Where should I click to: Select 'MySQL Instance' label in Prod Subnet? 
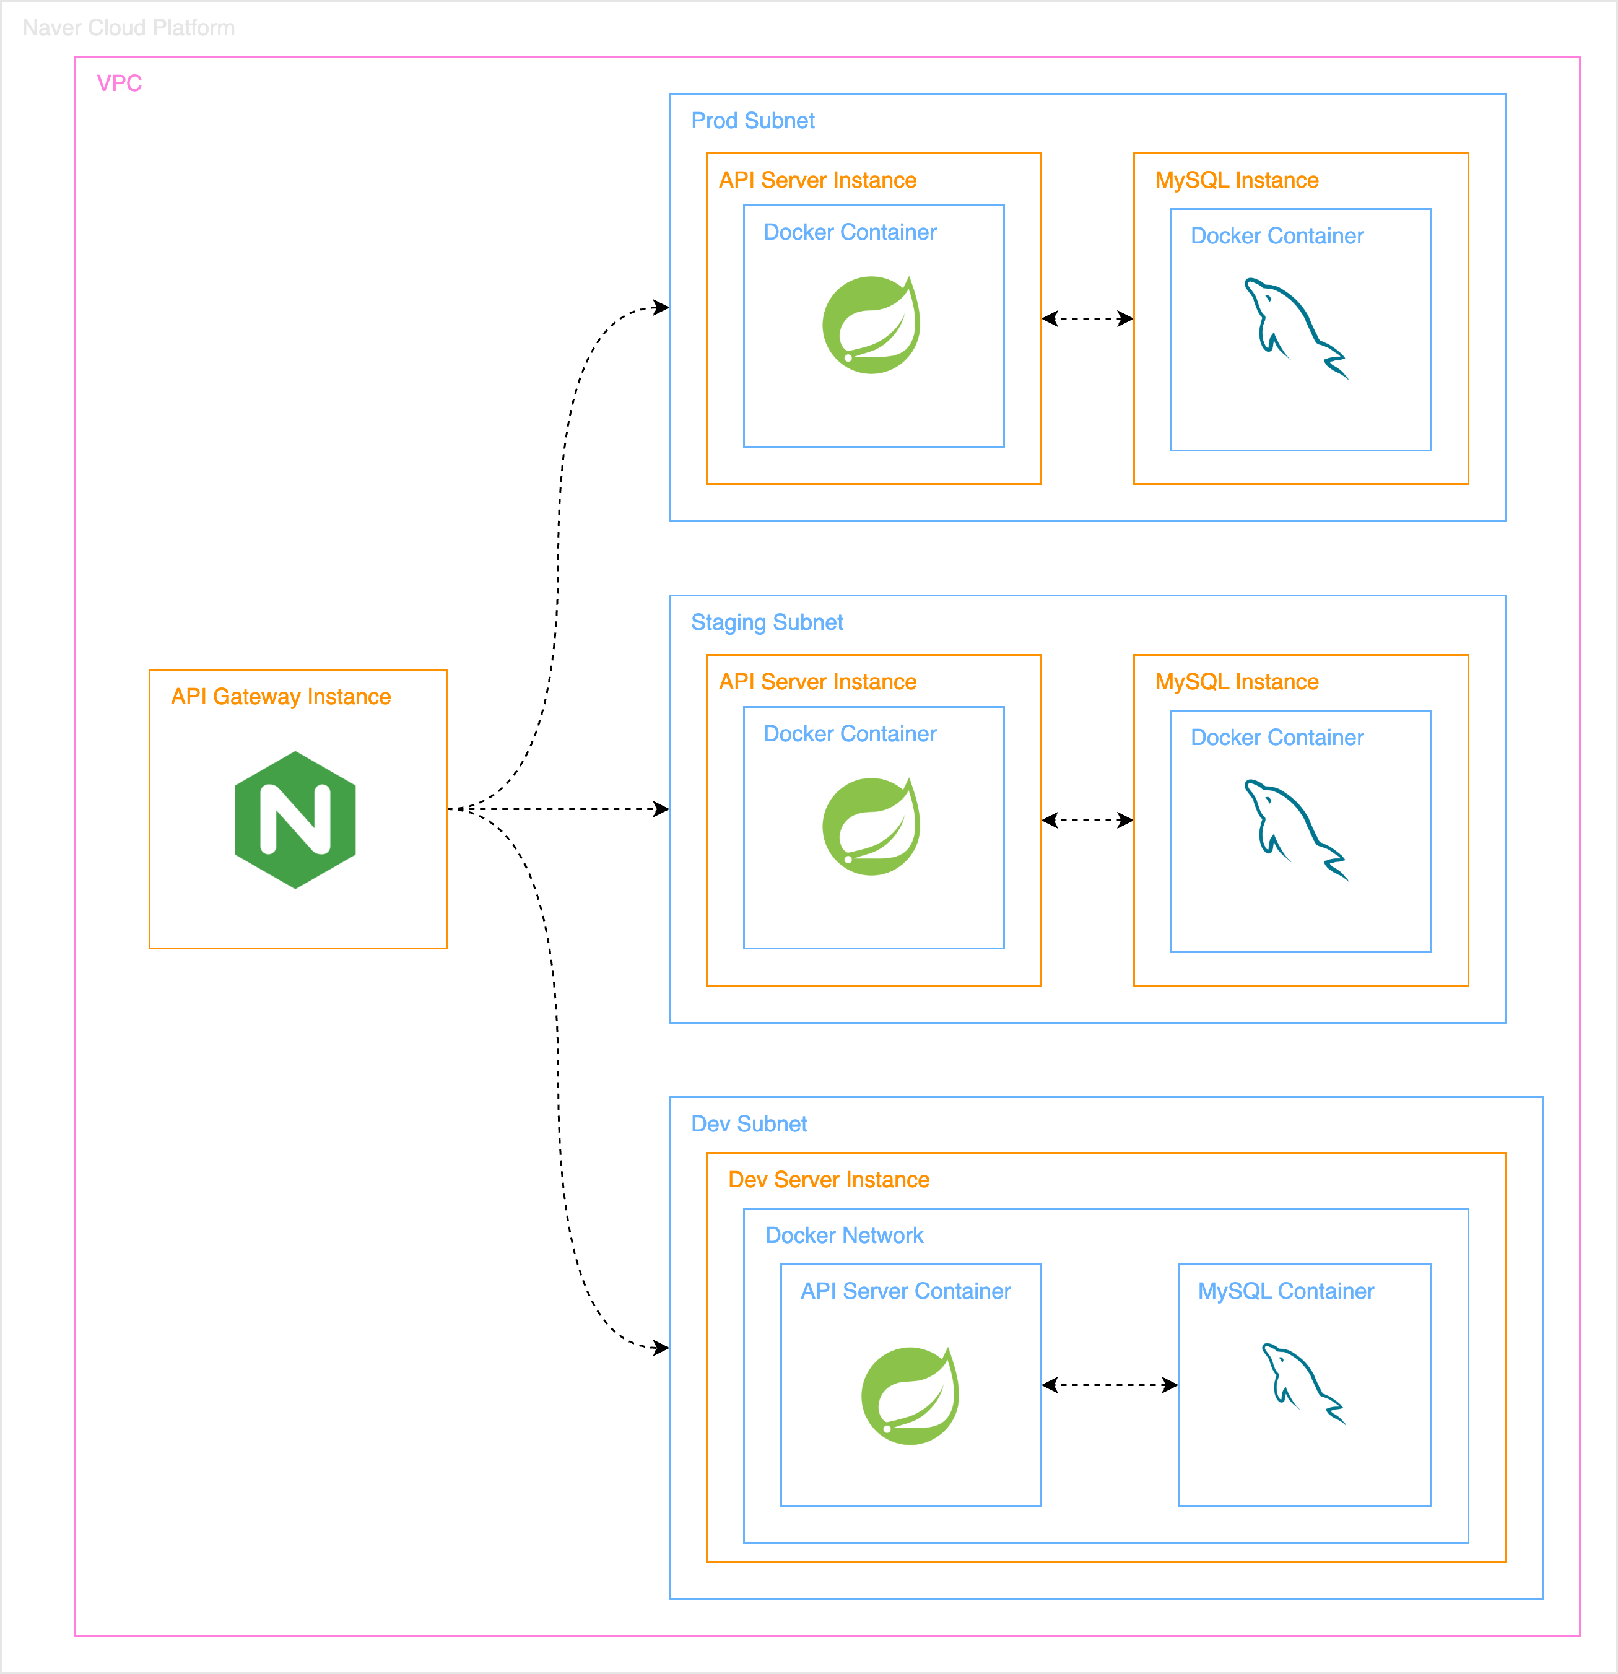pos(1237,180)
